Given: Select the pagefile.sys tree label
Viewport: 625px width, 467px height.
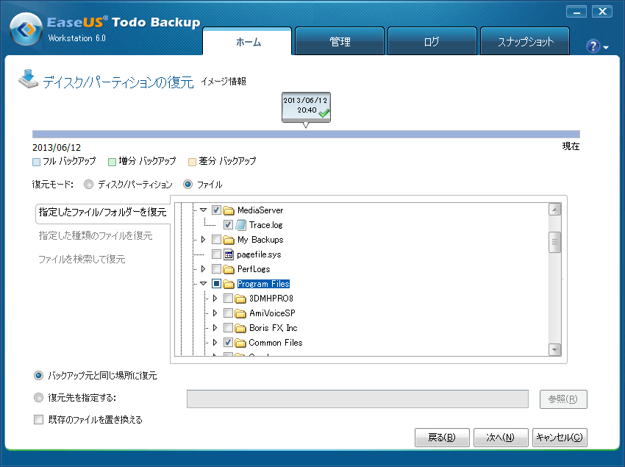Looking at the screenshot, I should (259, 254).
